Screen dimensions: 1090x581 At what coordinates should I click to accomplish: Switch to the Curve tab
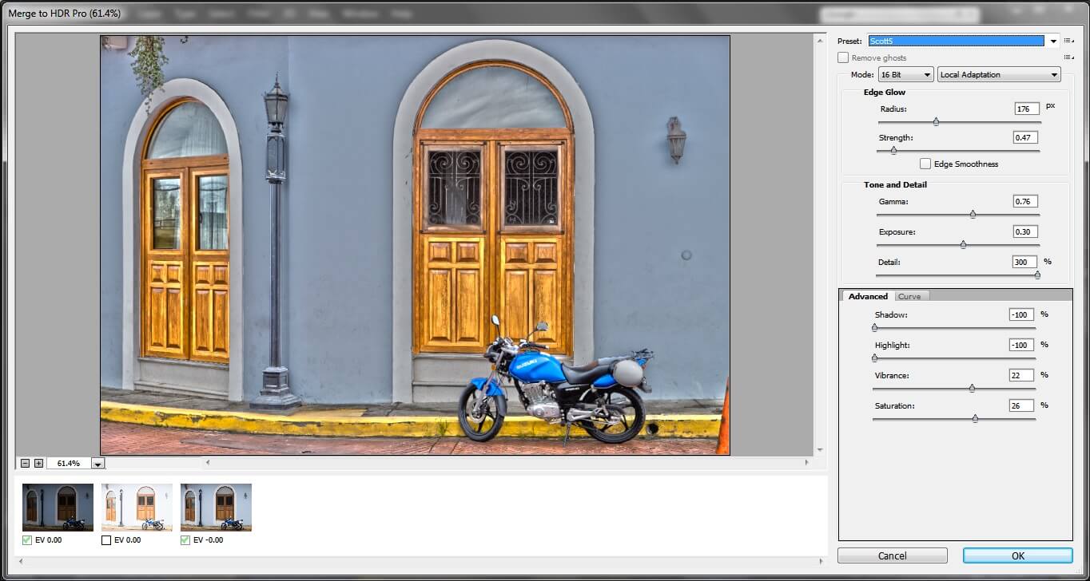pos(909,296)
